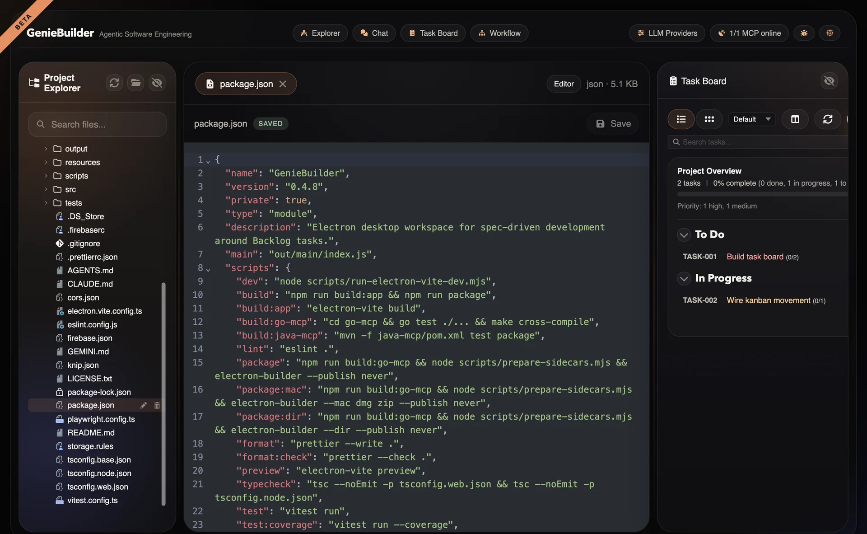867x534 pixels.
Task: Close the package.json editor tab
Action: pyautogui.click(x=283, y=84)
